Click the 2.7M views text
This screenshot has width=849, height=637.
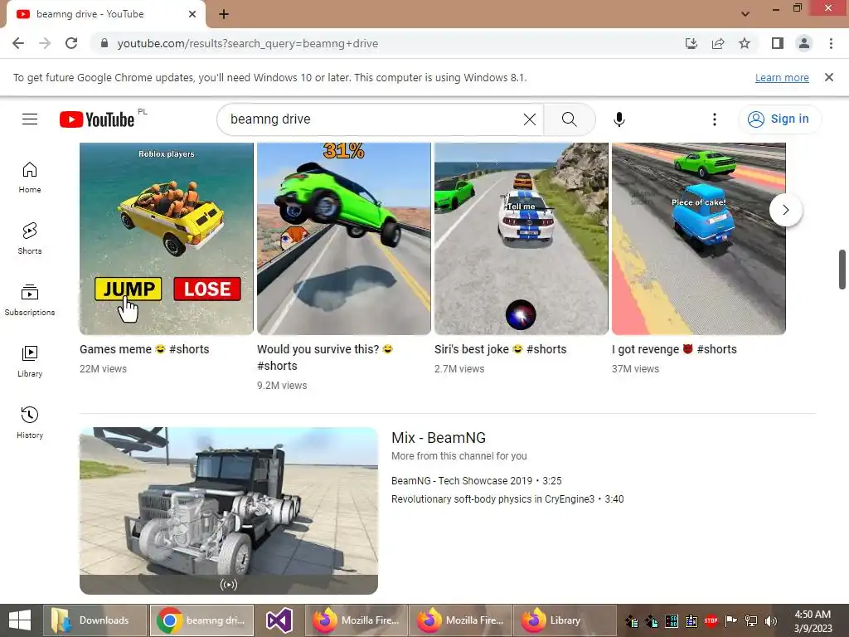[459, 369]
